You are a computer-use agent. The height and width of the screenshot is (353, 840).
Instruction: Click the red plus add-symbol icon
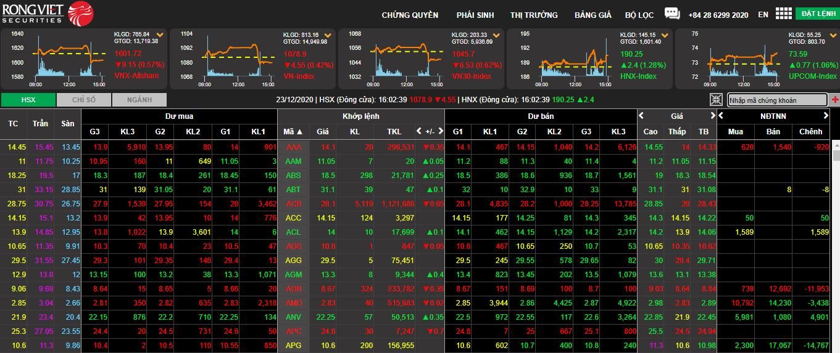point(835,100)
